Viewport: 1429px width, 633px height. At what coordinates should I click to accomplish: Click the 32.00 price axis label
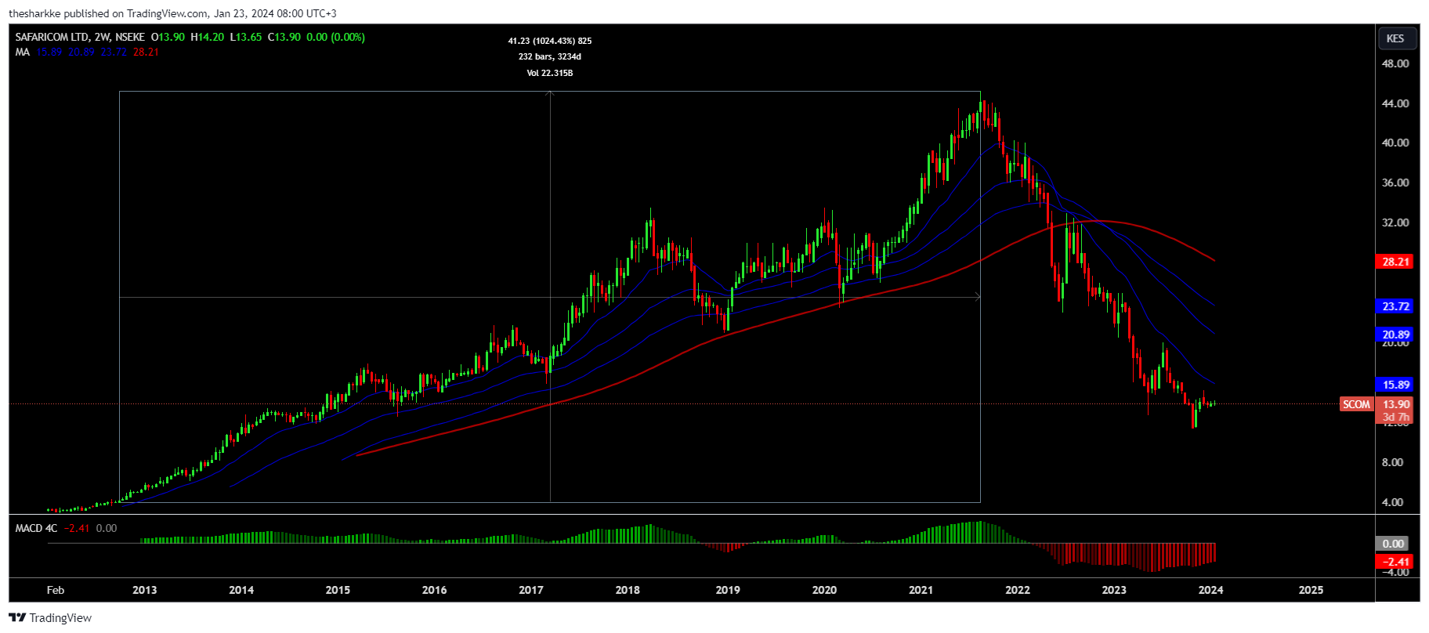pos(1395,222)
